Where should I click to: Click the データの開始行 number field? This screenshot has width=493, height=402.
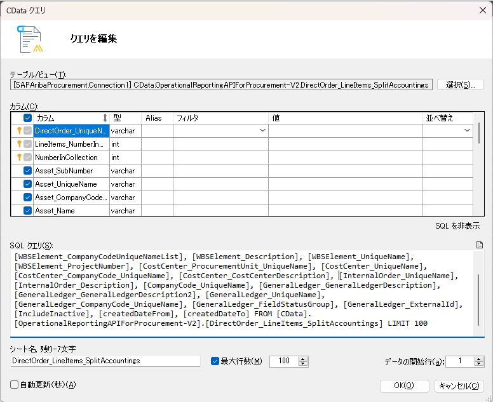pyautogui.click(x=460, y=361)
